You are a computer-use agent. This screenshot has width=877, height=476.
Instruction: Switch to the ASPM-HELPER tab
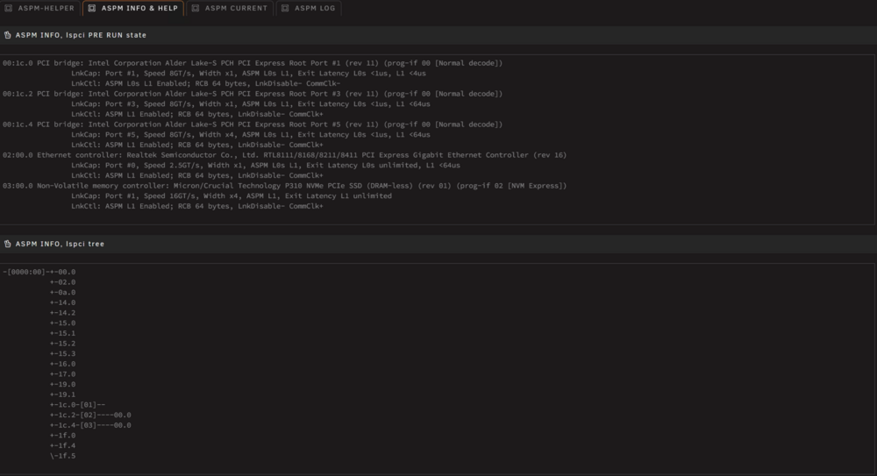tap(40, 9)
